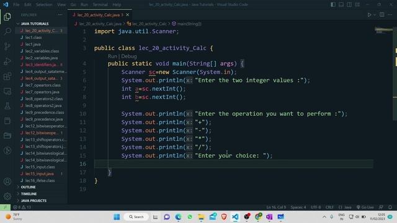
Task: Open WhatsApp from the taskbar
Action: click(x=190, y=217)
